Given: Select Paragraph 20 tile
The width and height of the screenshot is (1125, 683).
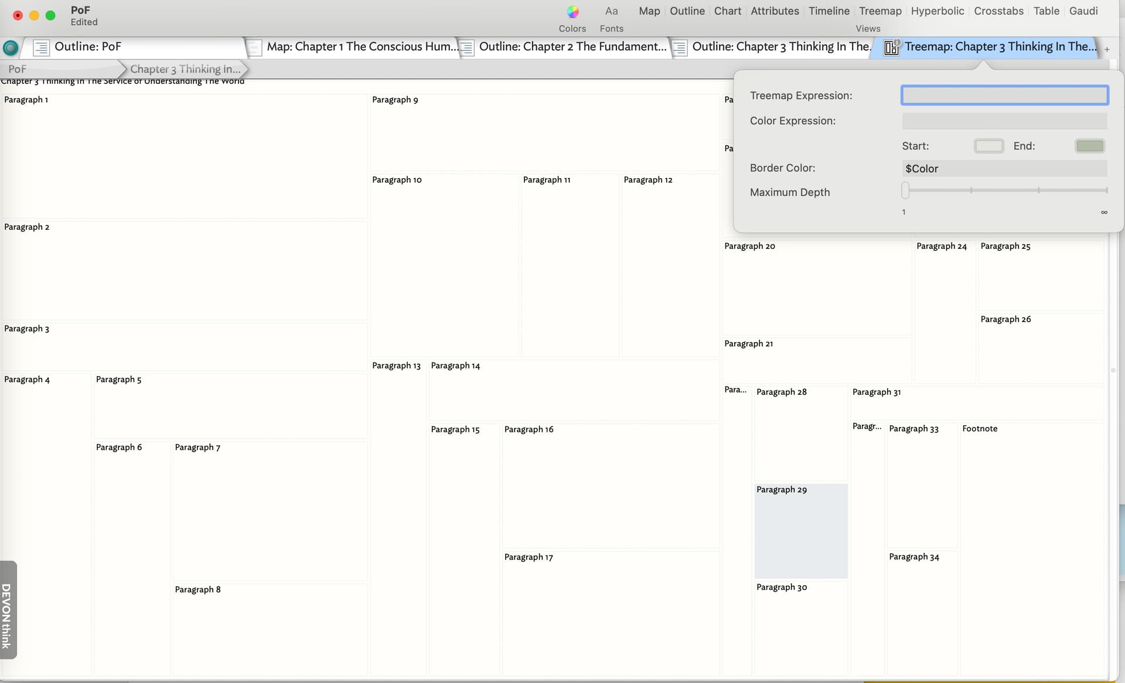Looking at the screenshot, I should 817,288.
